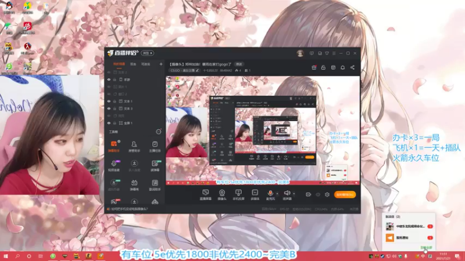Toggle lock on 手游 layer
The image size is (465, 261).
pyautogui.click(x=115, y=79)
